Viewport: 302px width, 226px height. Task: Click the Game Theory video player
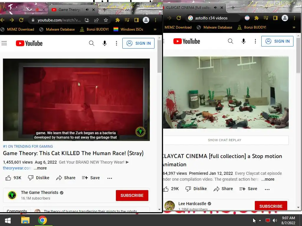click(76, 99)
